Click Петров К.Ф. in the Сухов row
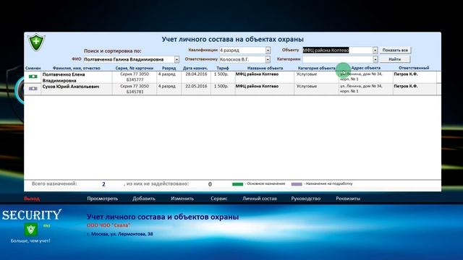The width and height of the screenshot is (463, 260). pos(406,87)
